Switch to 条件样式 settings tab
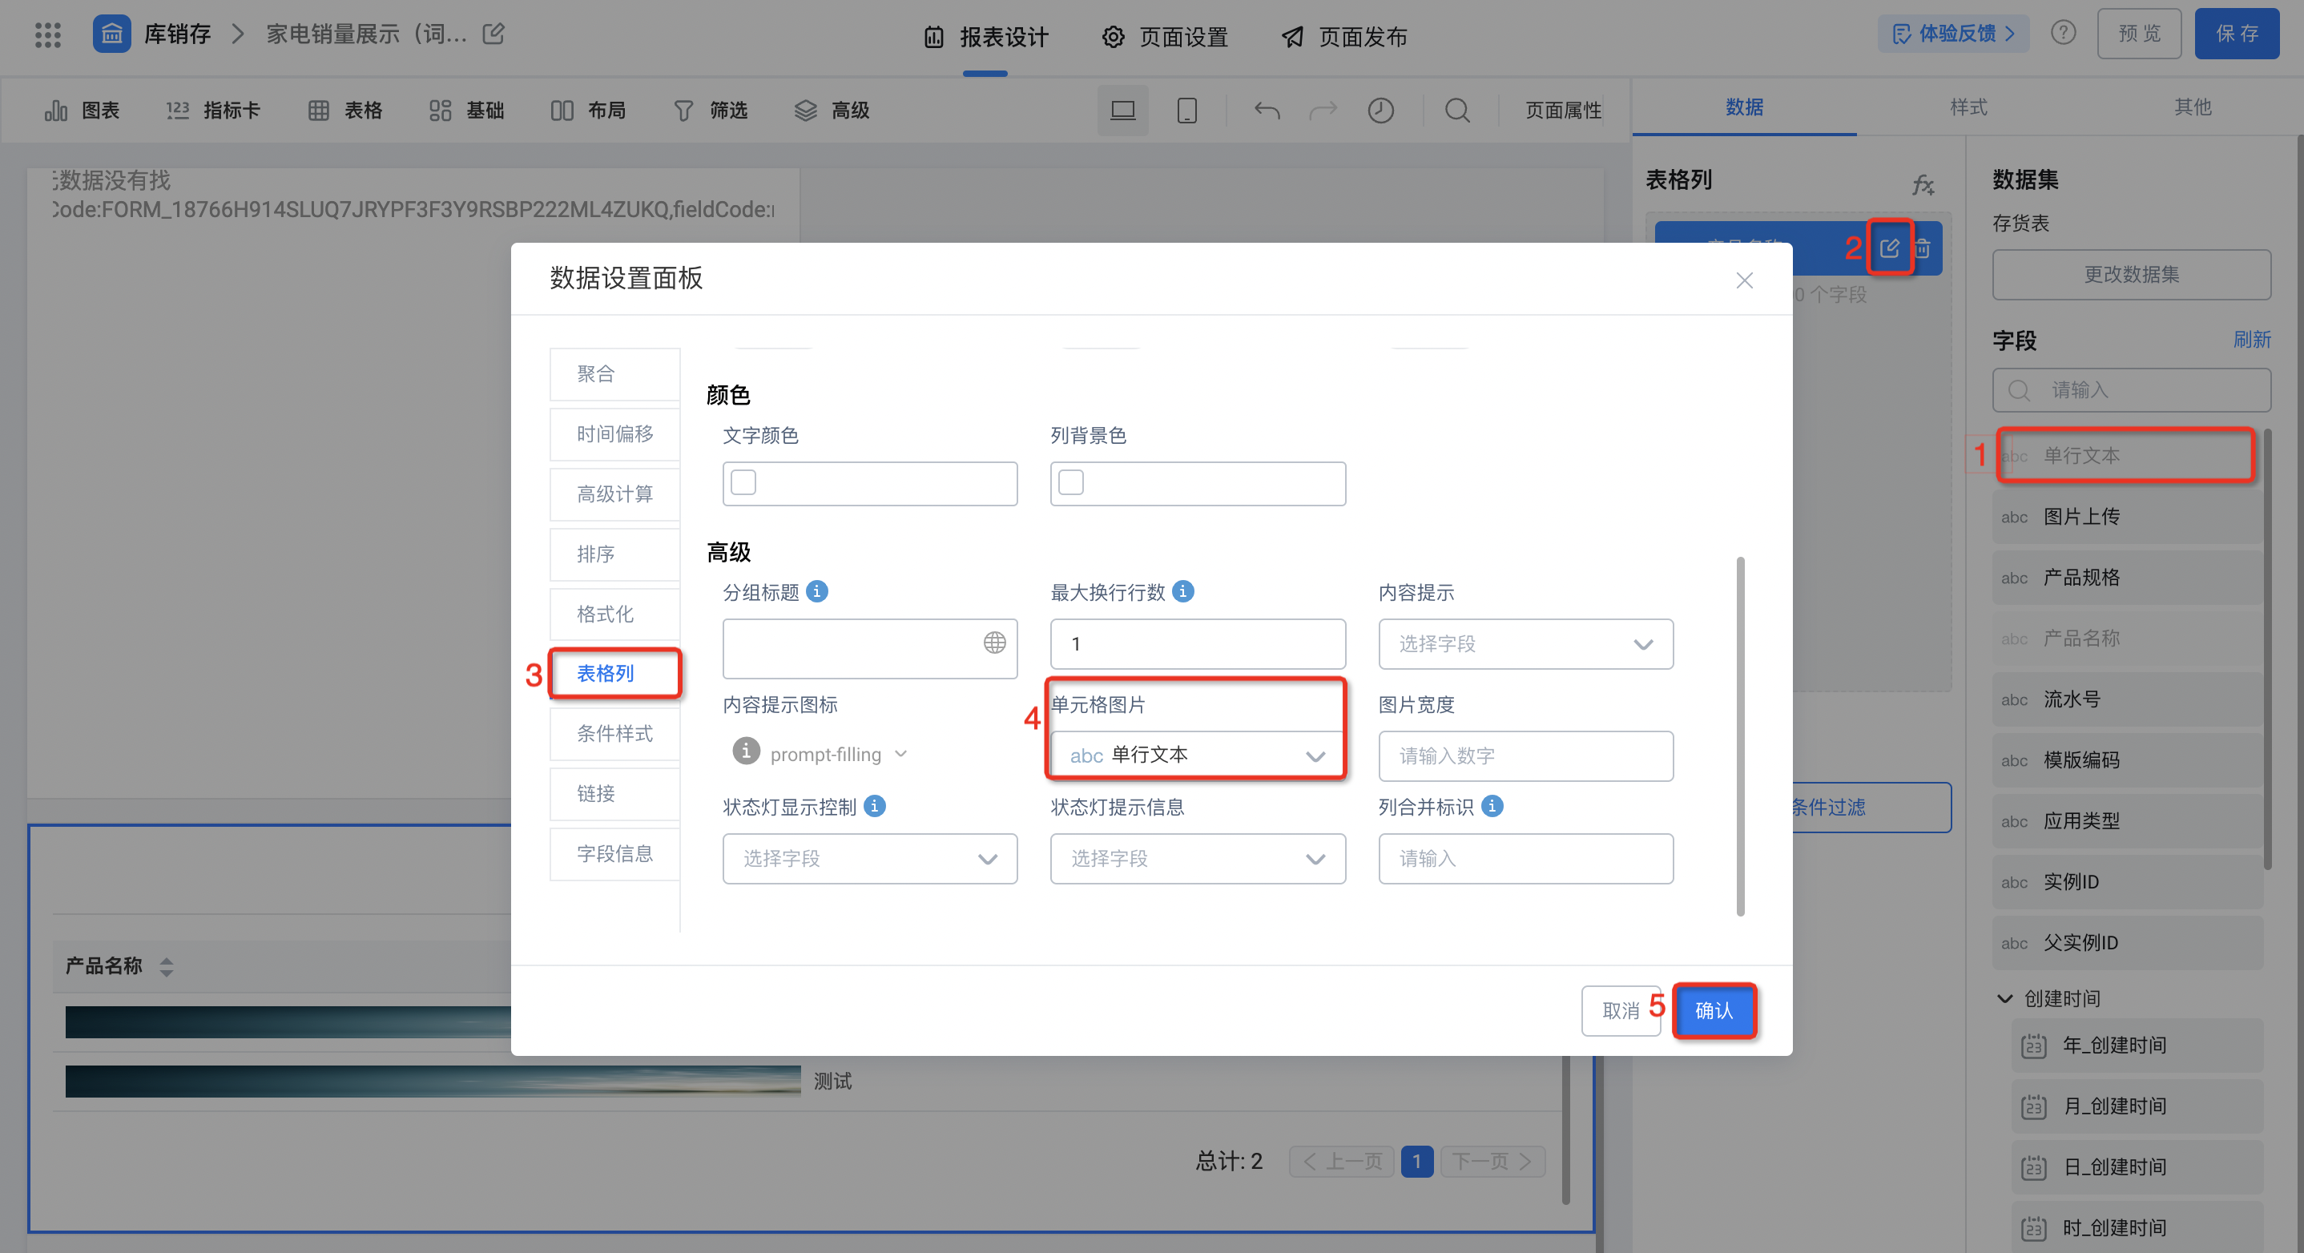This screenshot has width=2304, height=1253. coord(614,733)
